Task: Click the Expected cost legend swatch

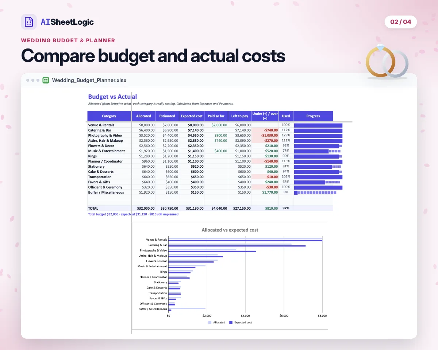Action: (231, 322)
